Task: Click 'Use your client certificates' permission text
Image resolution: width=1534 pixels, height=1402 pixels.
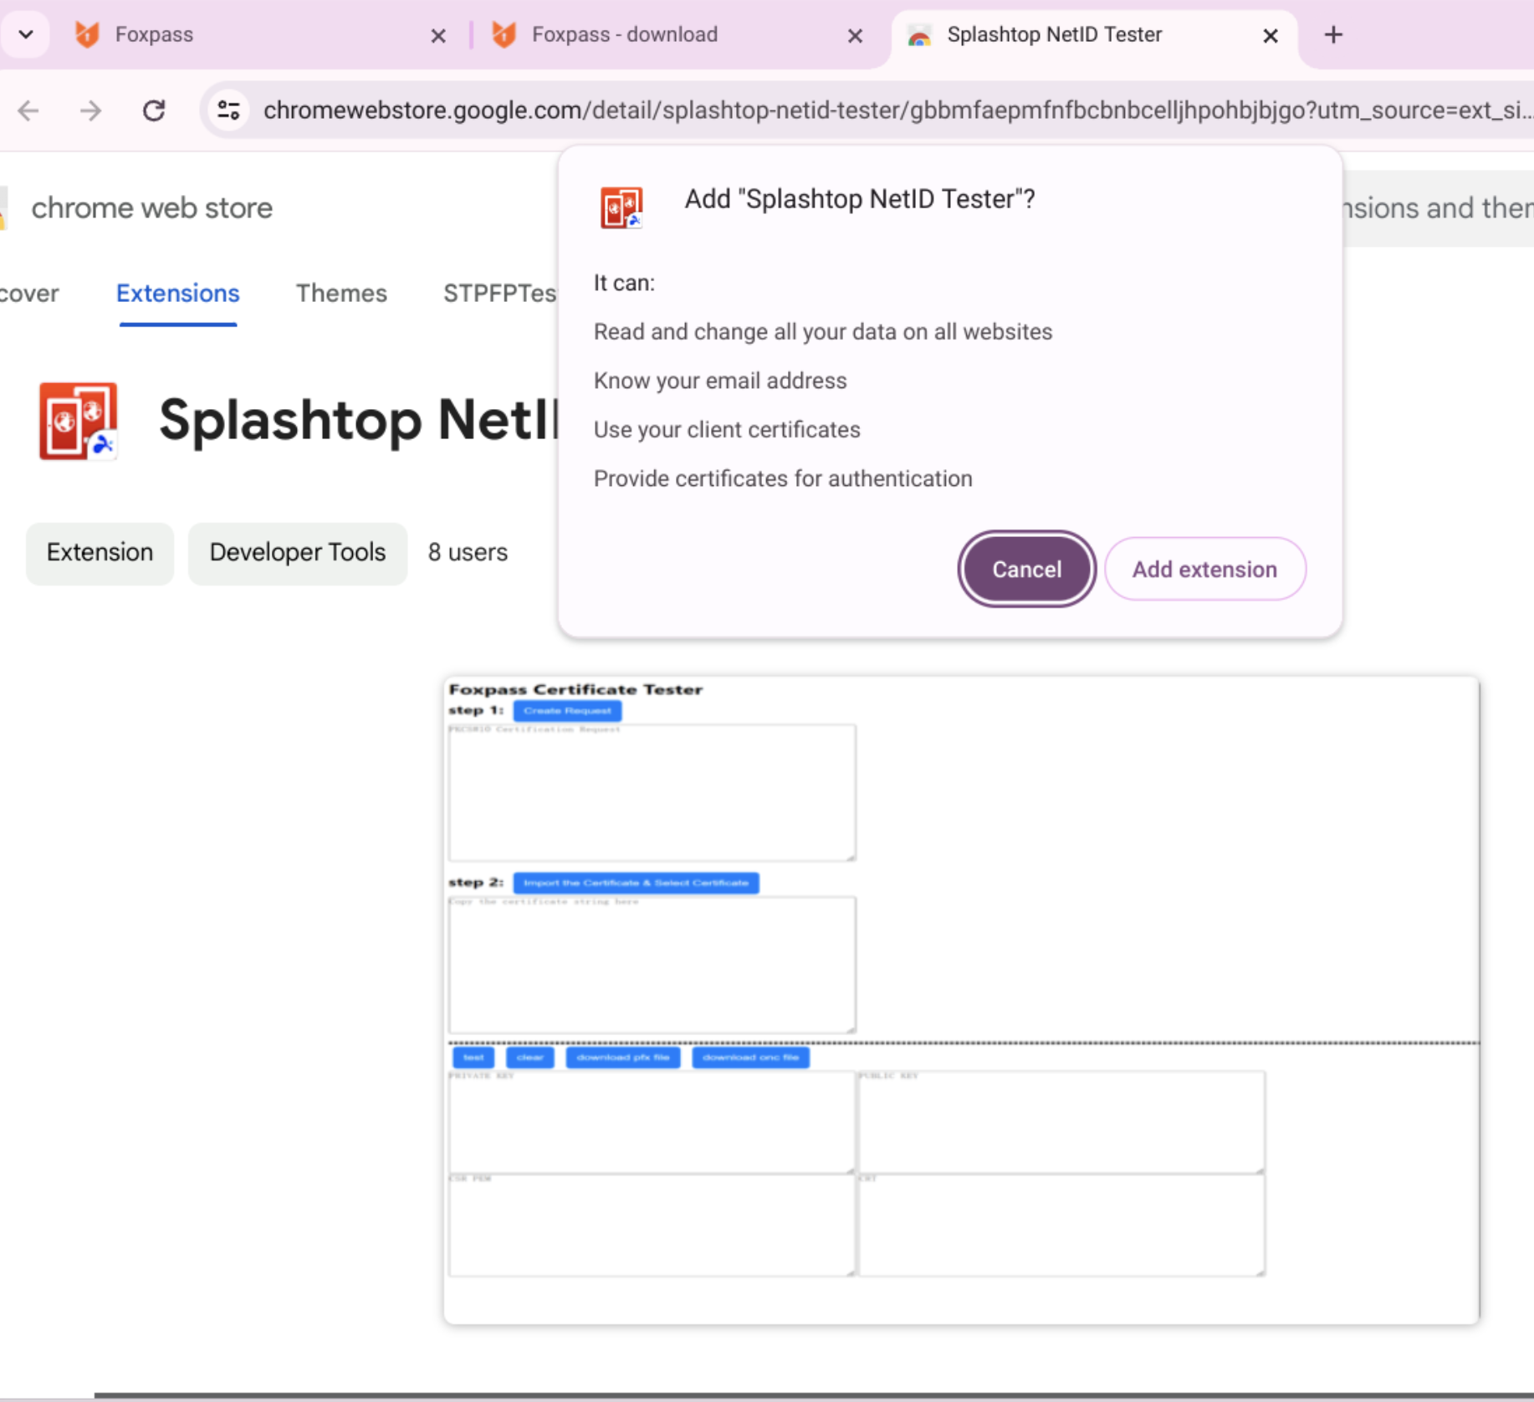Action: click(727, 430)
